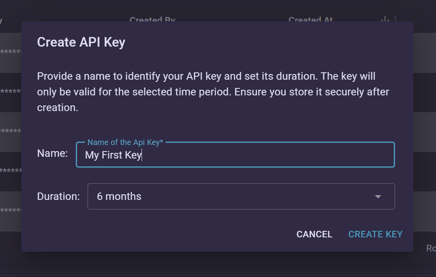
Task: Click the dialog description paragraph text
Action: point(213,91)
